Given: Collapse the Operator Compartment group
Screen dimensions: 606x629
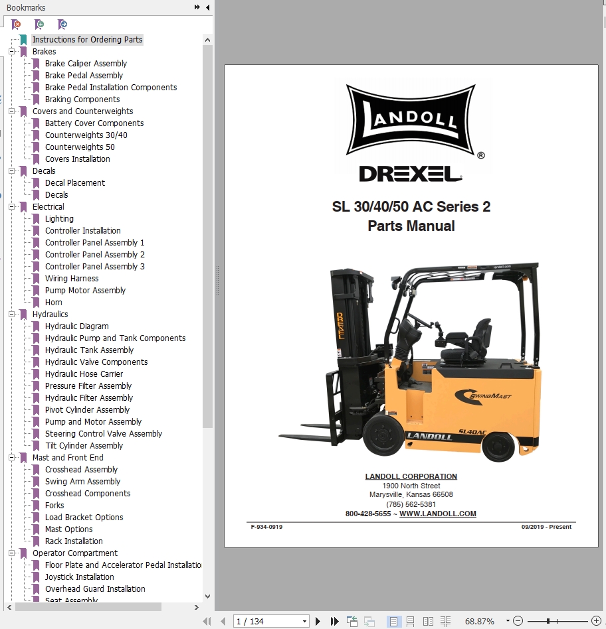Looking at the screenshot, I should click(12, 553).
